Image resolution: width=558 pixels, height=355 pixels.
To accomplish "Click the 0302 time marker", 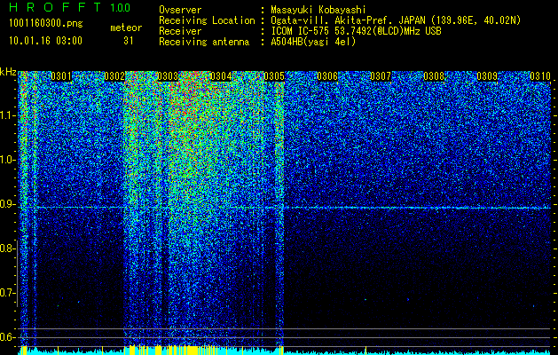I will pyautogui.click(x=114, y=76).
